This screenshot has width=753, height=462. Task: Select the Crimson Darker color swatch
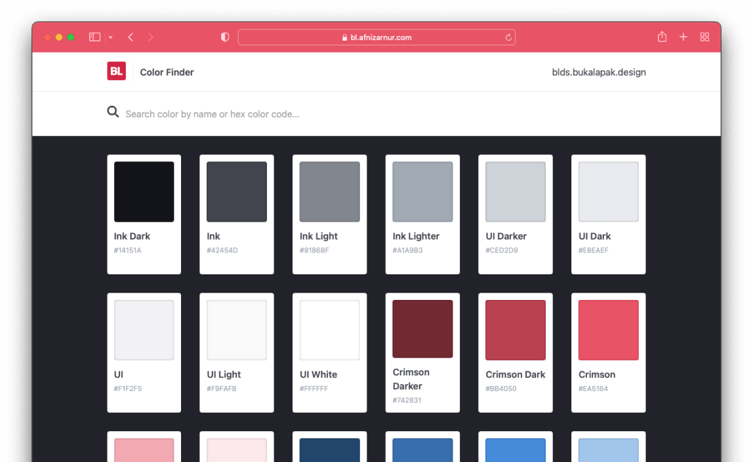[x=422, y=329]
